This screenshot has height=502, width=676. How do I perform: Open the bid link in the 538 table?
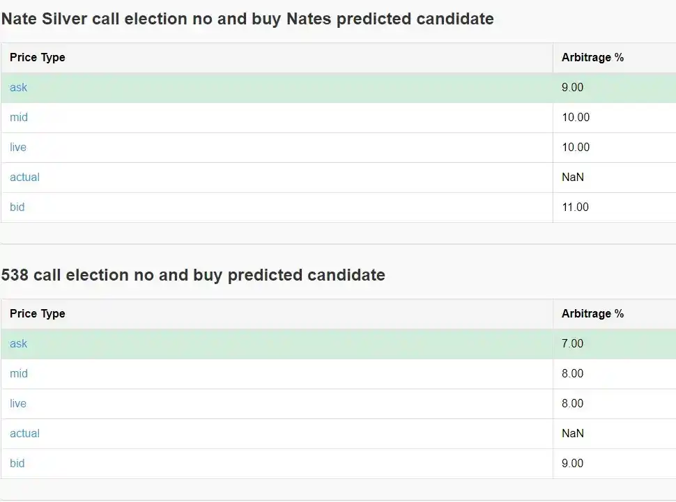17,463
